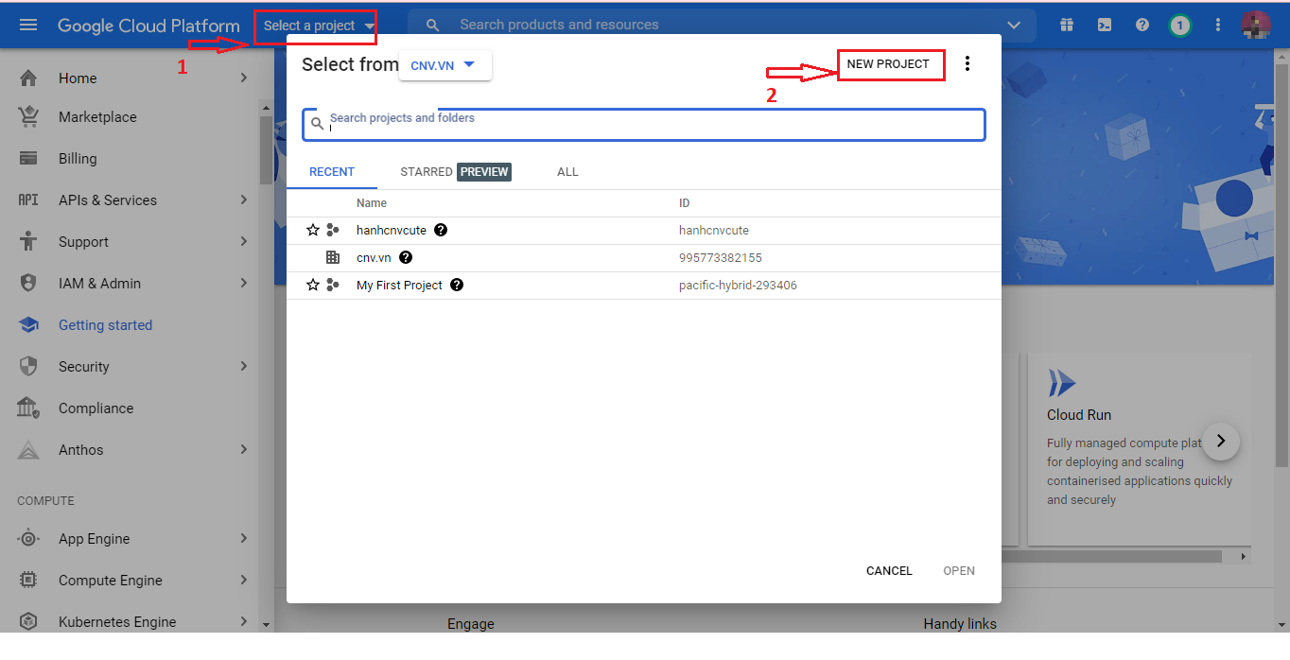The image size is (1290, 660).
Task: Click the Google Cloud Platform logo text
Action: pyautogui.click(x=148, y=26)
